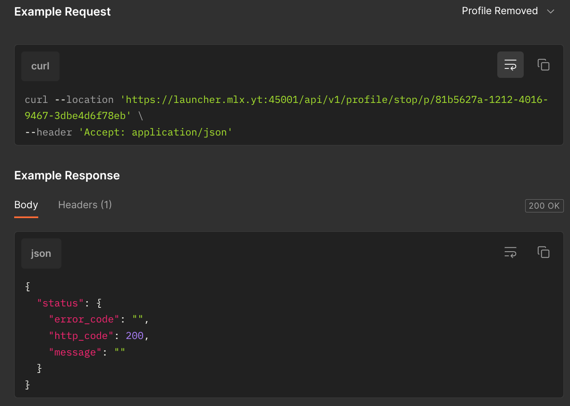Click the "status" key
The image size is (570, 406).
coord(61,303)
